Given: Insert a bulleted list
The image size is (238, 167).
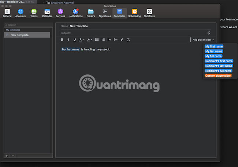Looking at the screenshot, I should 97,40.
